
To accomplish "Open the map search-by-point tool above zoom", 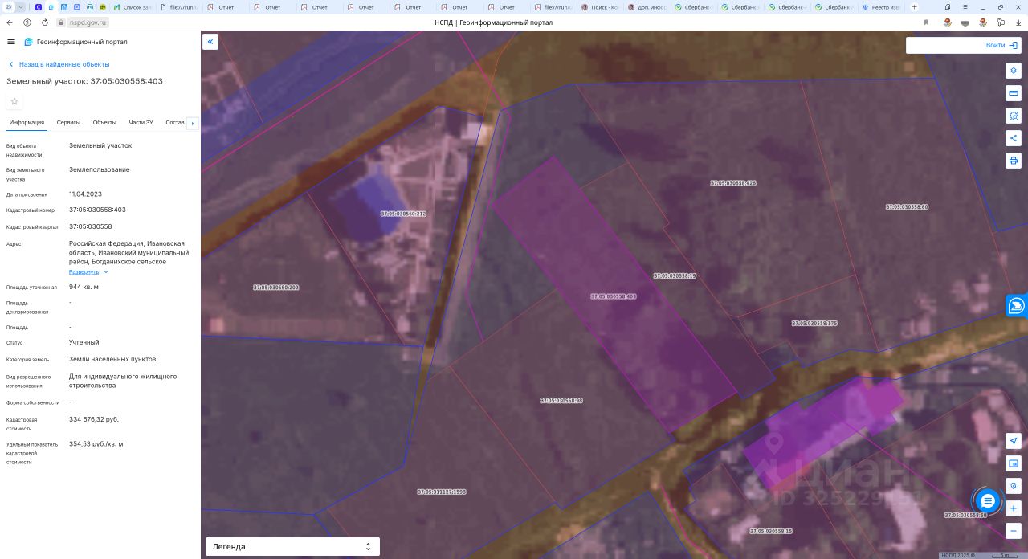I will click(x=1014, y=486).
